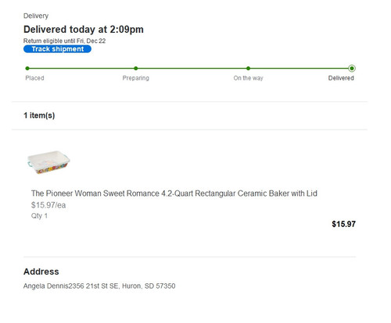Click the Qty 1 quantity text
391x323 pixels.
(39, 216)
